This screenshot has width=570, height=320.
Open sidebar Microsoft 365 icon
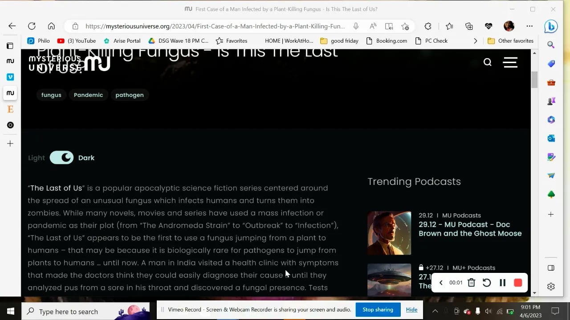551,120
